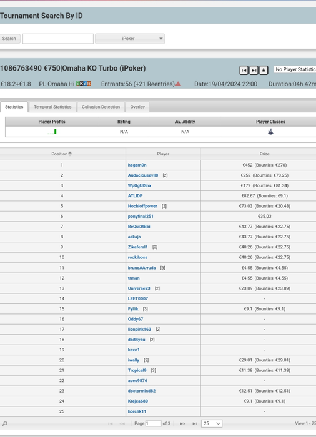Open player iwally's profile
This screenshot has height=437, width=316.
(133, 360)
